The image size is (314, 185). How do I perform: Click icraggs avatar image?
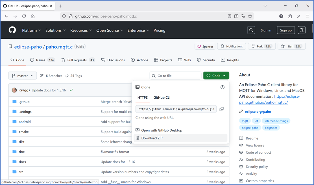click(14, 90)
